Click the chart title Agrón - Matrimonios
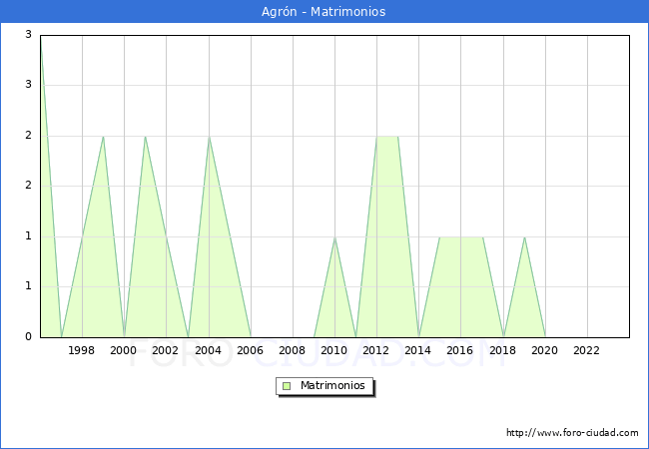Viewport: 649px width, 449px height. click(324, 12)
